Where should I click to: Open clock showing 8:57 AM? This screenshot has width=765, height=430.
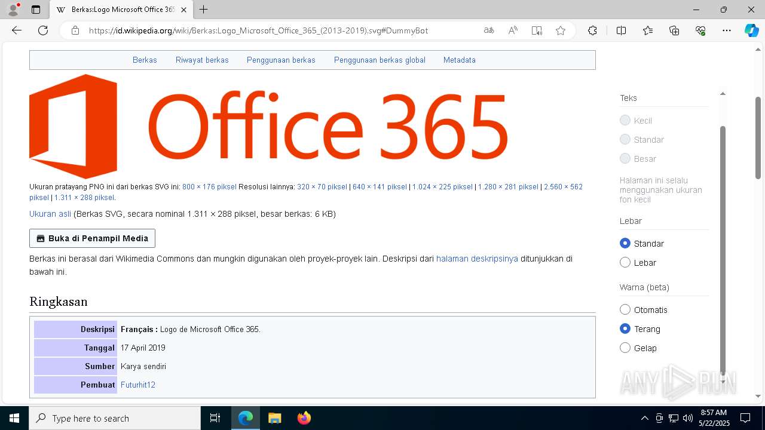714,418
